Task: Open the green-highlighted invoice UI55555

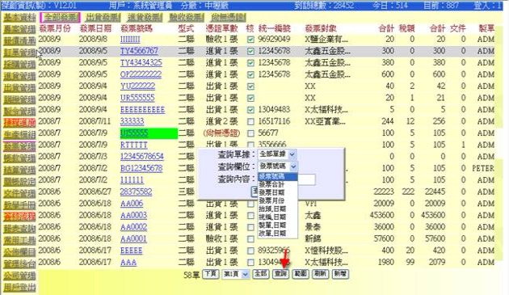Action: coord(134,133)
